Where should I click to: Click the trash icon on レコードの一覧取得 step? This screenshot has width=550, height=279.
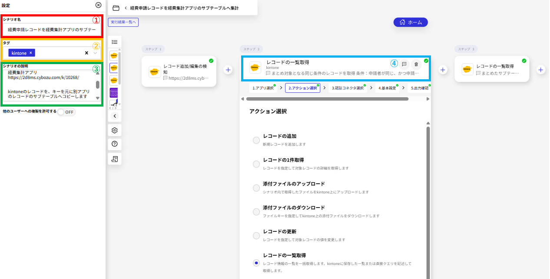[x=416, y=64]
